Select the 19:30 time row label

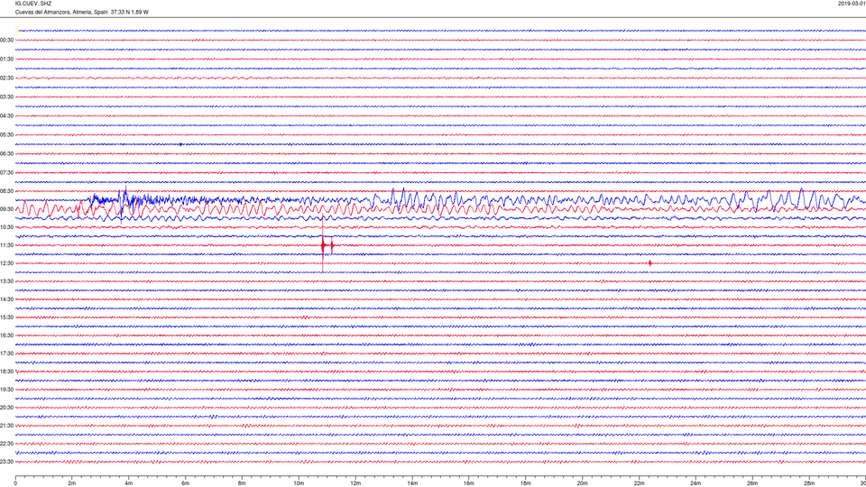(6, 390)
